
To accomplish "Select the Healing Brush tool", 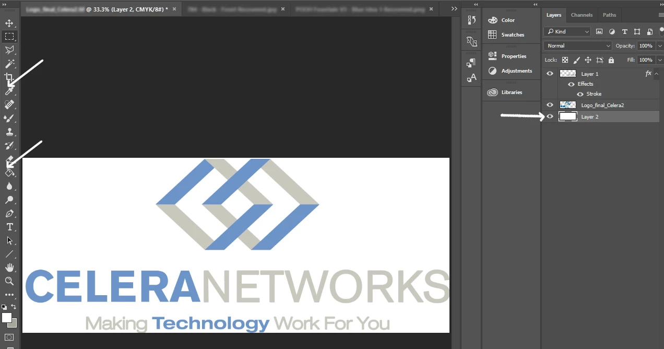I will point(9,104).
